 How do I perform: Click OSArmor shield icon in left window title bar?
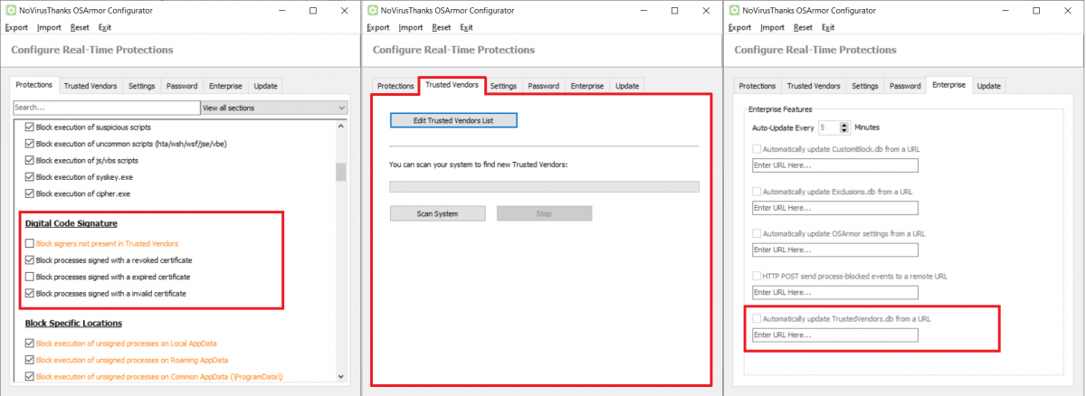point(10,10)
